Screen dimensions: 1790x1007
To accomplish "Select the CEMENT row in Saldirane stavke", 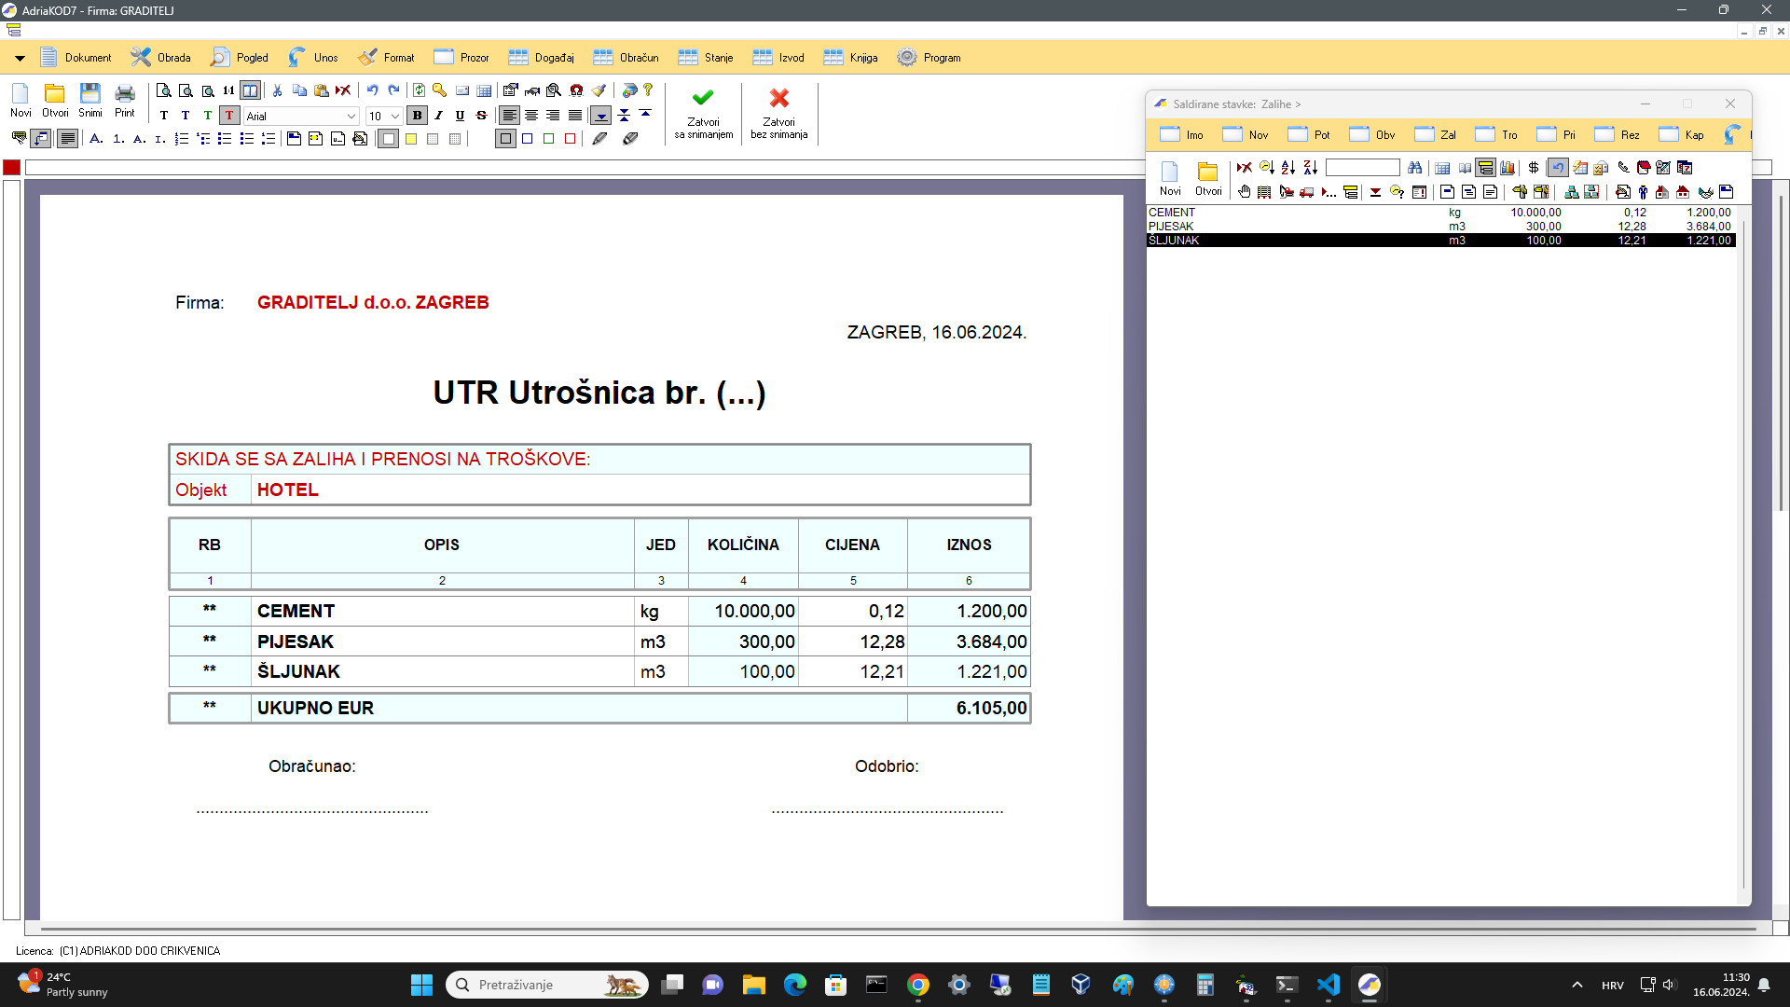I will click(x=1440, y=213).
